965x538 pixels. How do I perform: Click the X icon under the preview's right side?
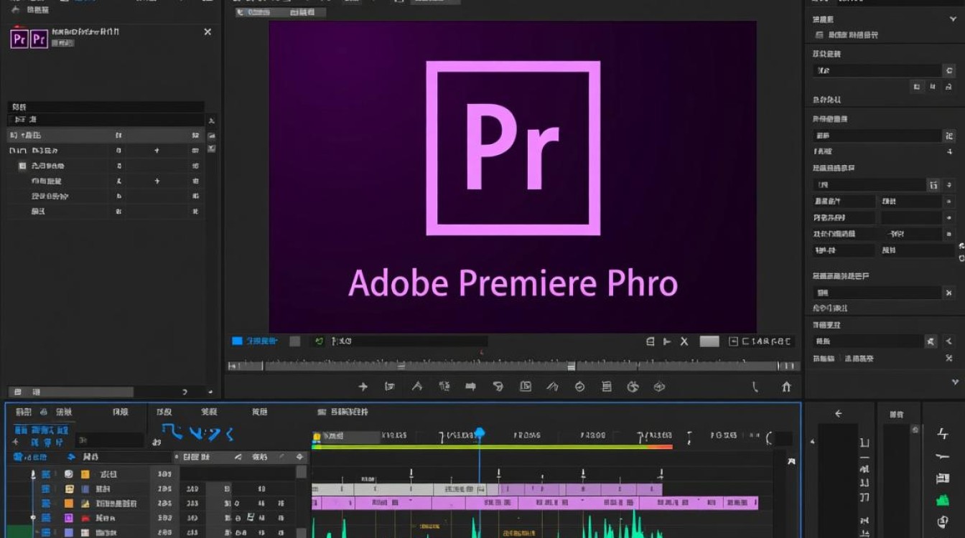tap(684, 341)
